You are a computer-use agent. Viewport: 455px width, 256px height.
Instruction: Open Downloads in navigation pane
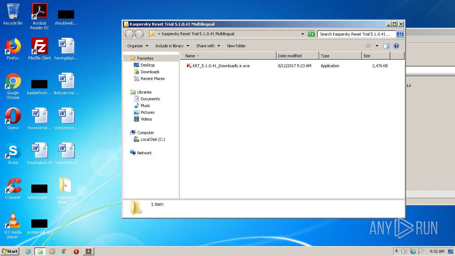(150, 72)
